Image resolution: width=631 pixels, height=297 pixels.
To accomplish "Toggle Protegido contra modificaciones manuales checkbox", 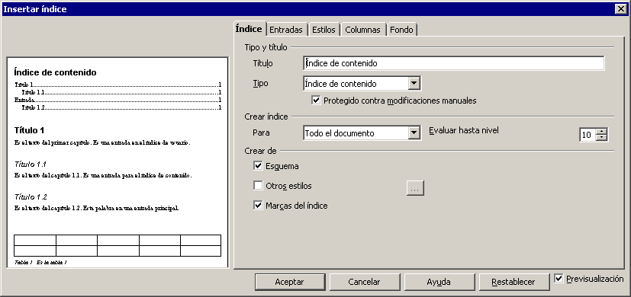I will (x=316, y=101).
